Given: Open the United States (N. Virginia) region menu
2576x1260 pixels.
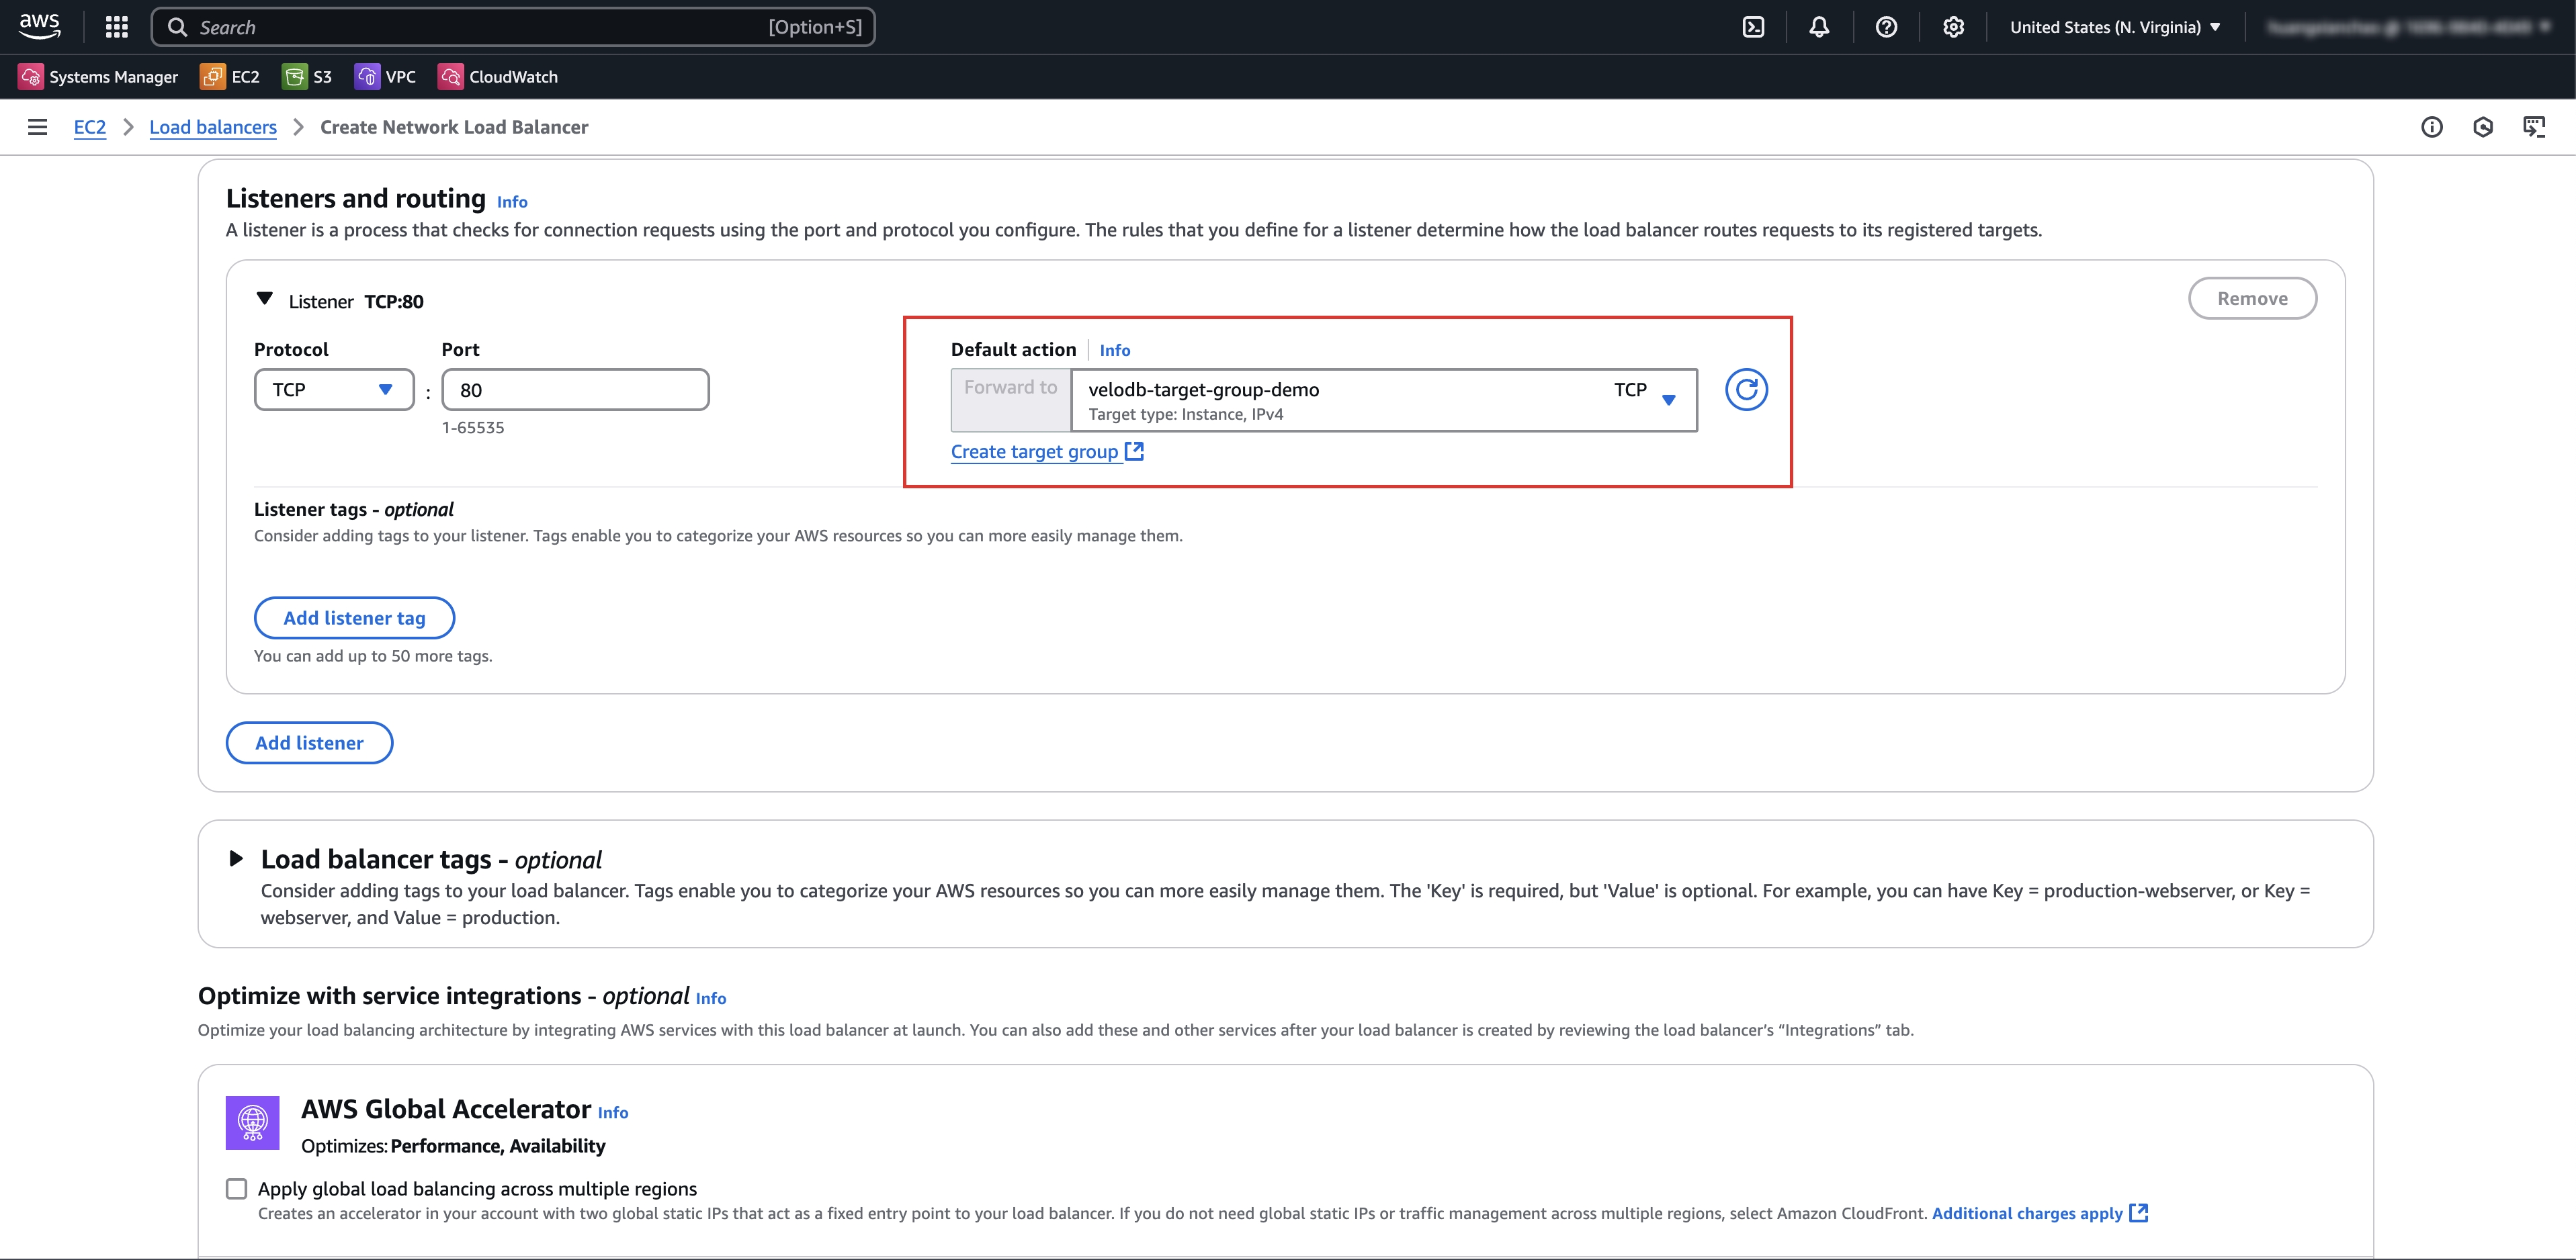Looking at the screenshot, I should [x=2114, y=27].
